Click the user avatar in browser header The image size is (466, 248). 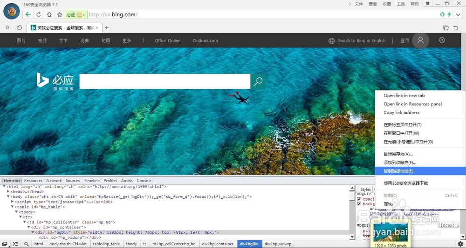point(12,12)
